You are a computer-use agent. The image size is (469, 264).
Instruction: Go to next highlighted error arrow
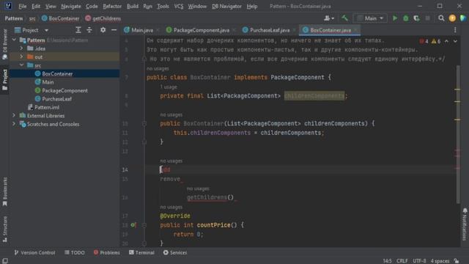pos(455,41)
